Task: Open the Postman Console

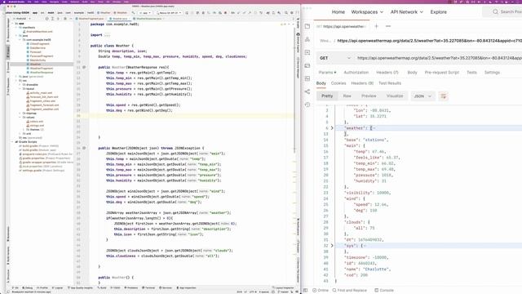Action: click(384, 291)
